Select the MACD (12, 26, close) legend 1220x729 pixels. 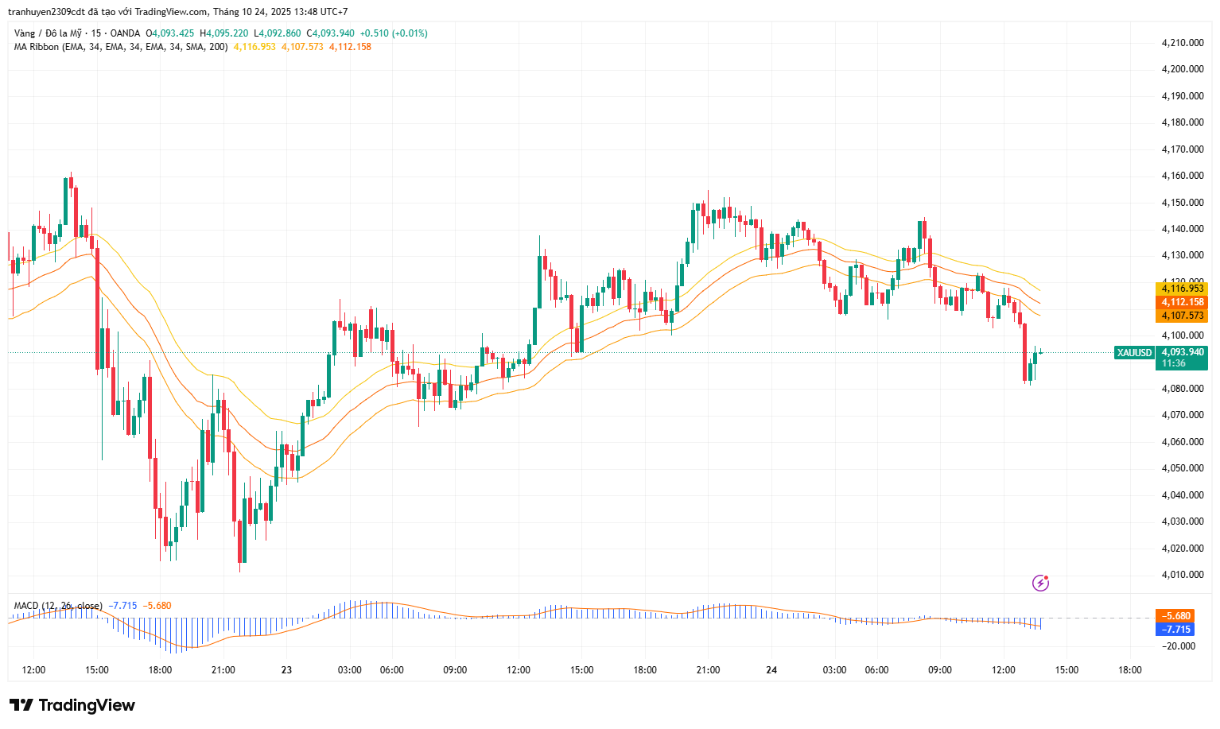[57, 606]
